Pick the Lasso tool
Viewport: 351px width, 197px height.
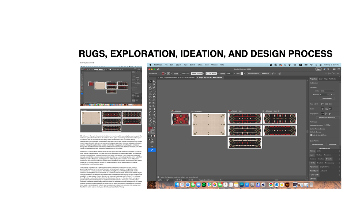tap(154, 84)
